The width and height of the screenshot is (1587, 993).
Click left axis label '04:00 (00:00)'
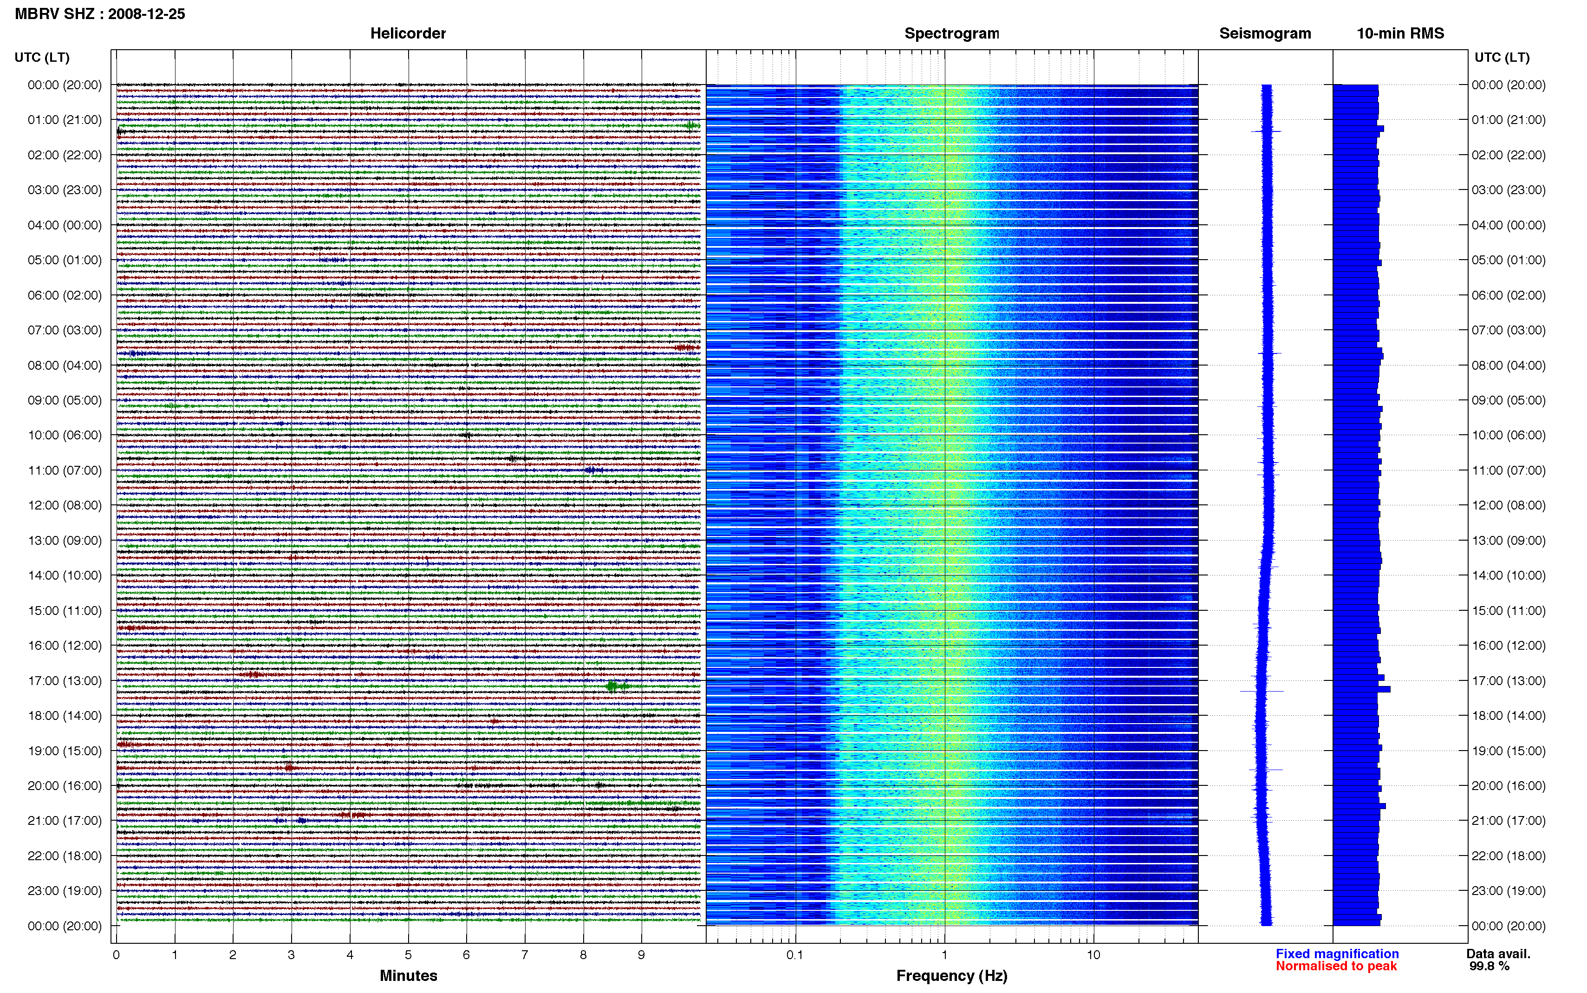[x=65, y=225]
